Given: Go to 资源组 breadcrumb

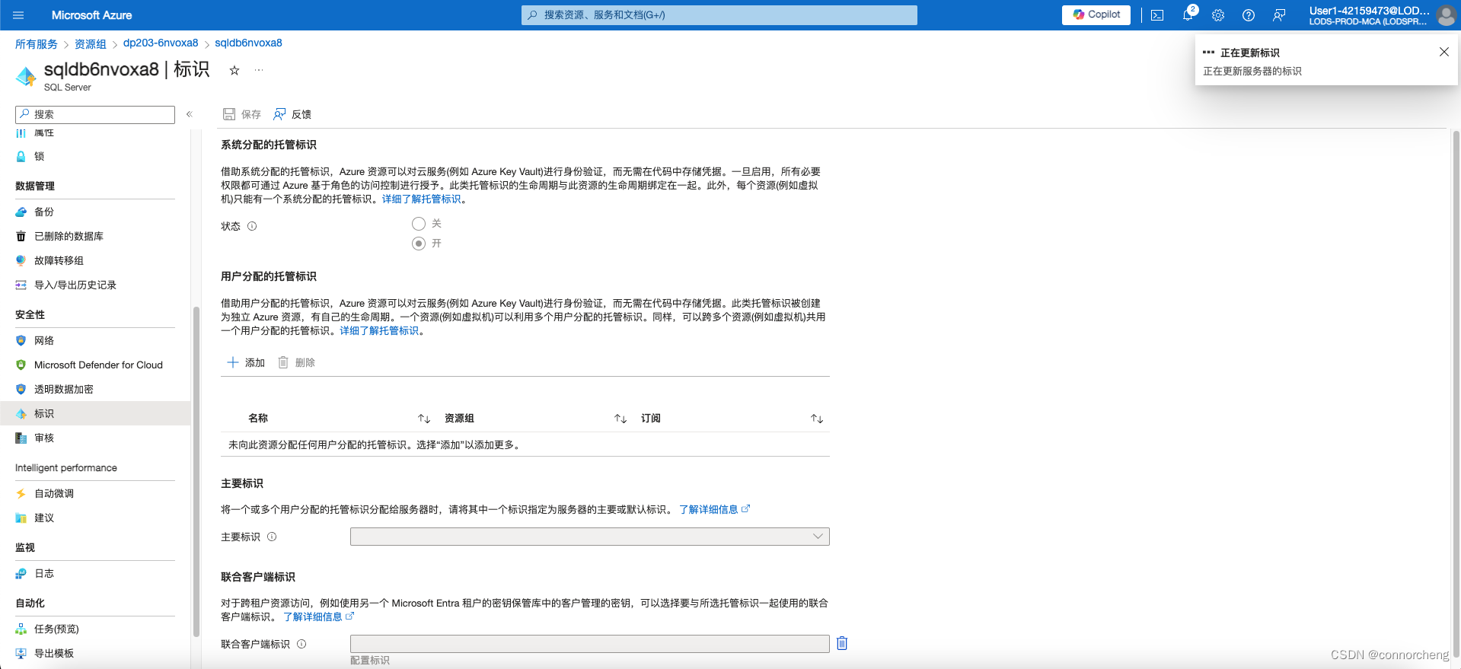Looking at the screenshot, I should point(90,43).
